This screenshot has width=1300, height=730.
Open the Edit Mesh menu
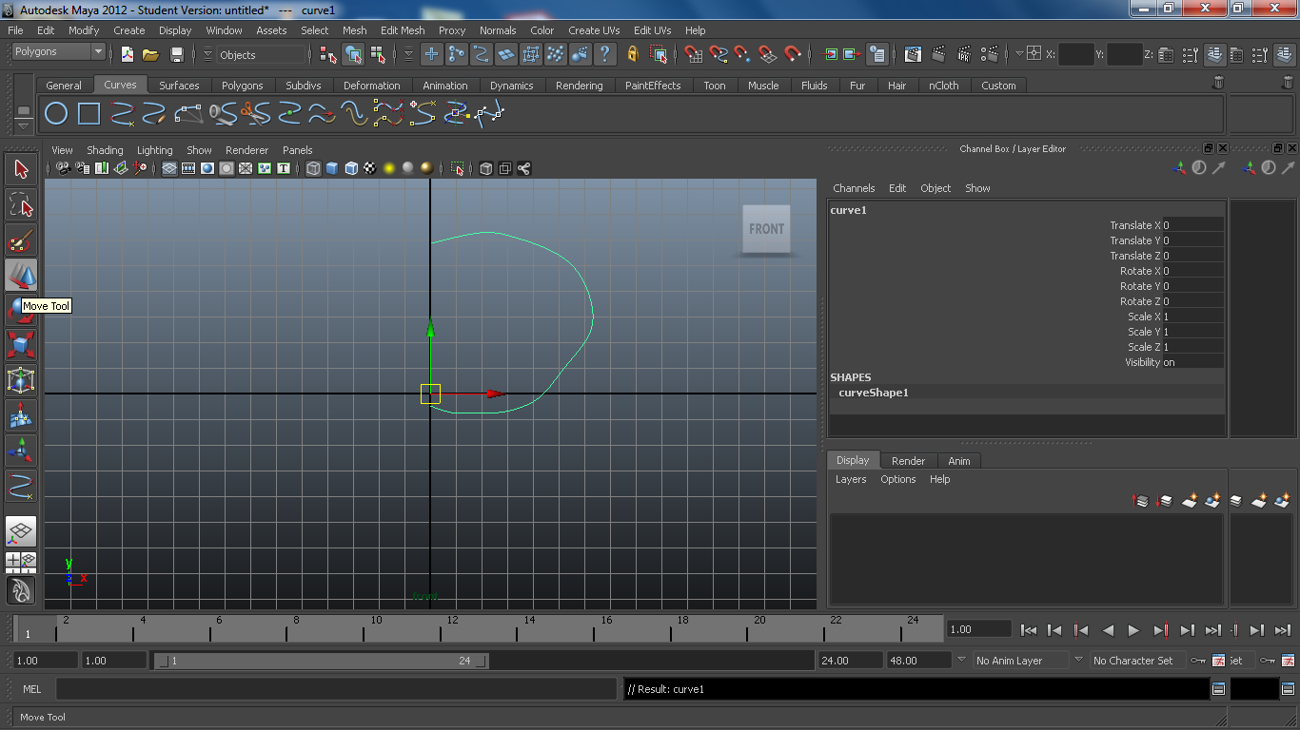(x=403, y=30)
